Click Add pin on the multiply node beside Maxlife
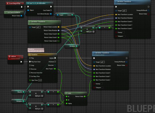155x113 pixels. (x=39, y=96)
